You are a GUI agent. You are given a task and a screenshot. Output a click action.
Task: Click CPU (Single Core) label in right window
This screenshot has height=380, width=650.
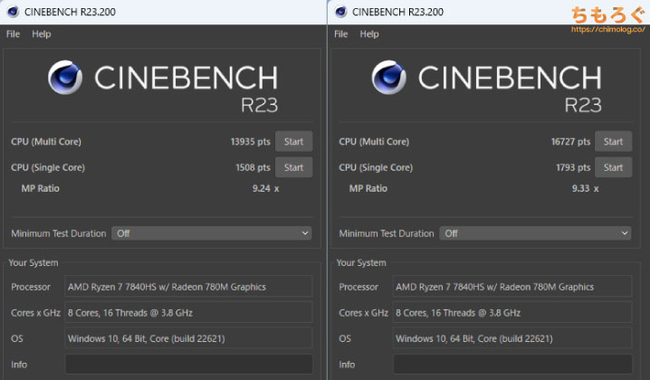point(376,167)
